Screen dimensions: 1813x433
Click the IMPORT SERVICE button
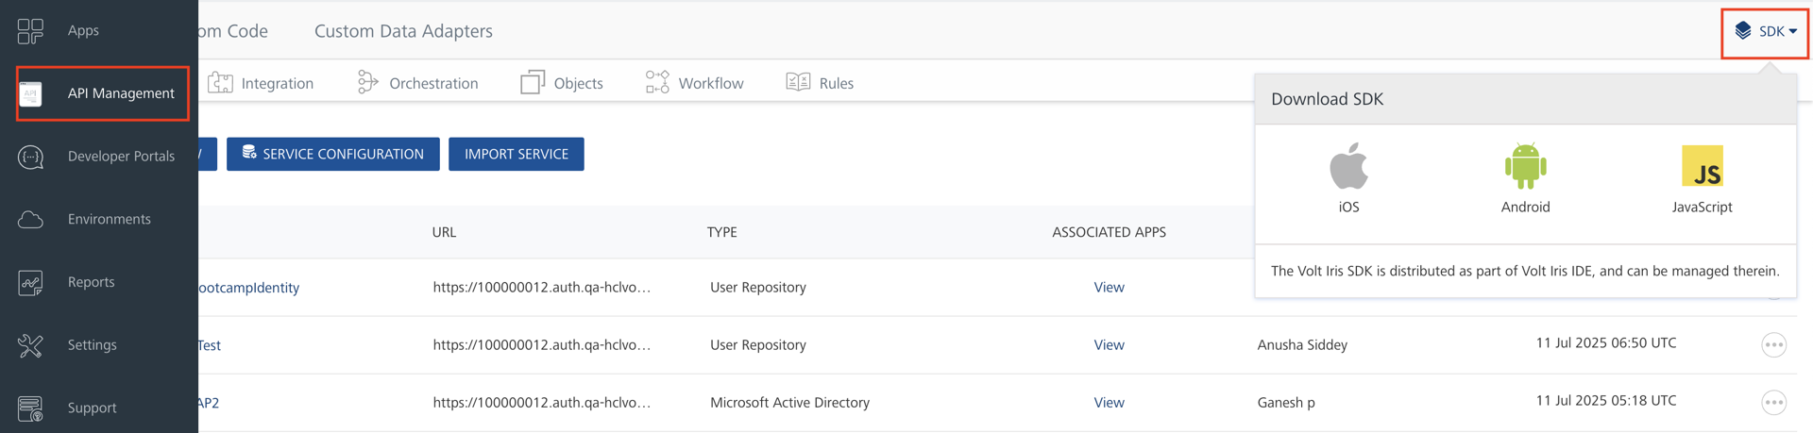(x=516, y=154)
